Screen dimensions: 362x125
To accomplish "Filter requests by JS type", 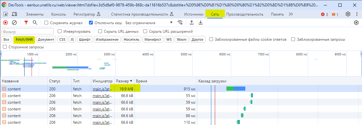I will [x=72, y=39].
